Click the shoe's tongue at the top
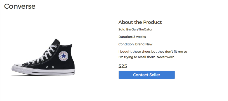The height and width of the screenshot is (101, 228). [57, 42]
